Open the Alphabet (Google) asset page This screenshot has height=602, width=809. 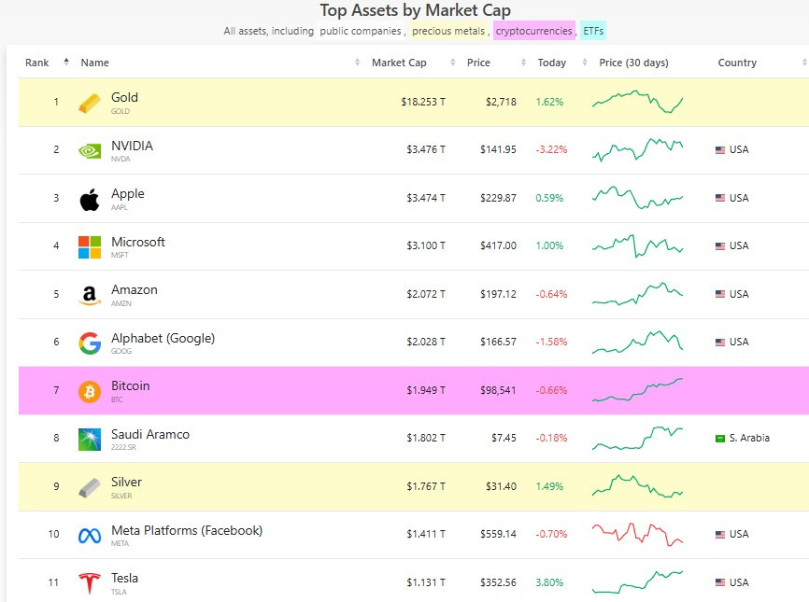point(163,338)
